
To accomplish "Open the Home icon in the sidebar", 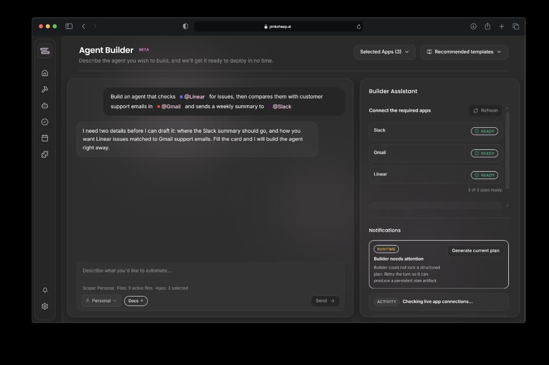I will point(44,72).
